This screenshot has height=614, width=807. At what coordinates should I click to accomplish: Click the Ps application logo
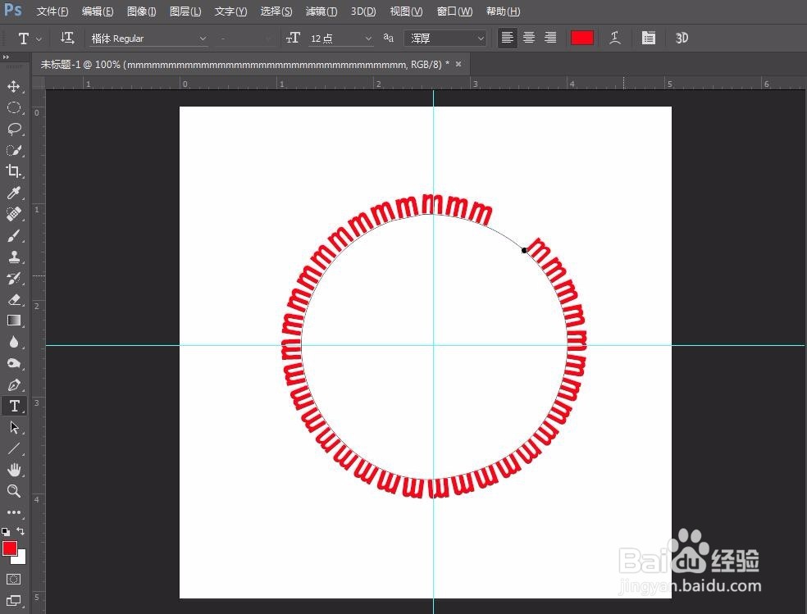[x=13, y=11]
